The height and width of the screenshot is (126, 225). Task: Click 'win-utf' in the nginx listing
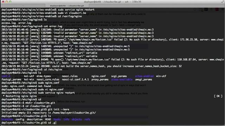click(161, 76)
